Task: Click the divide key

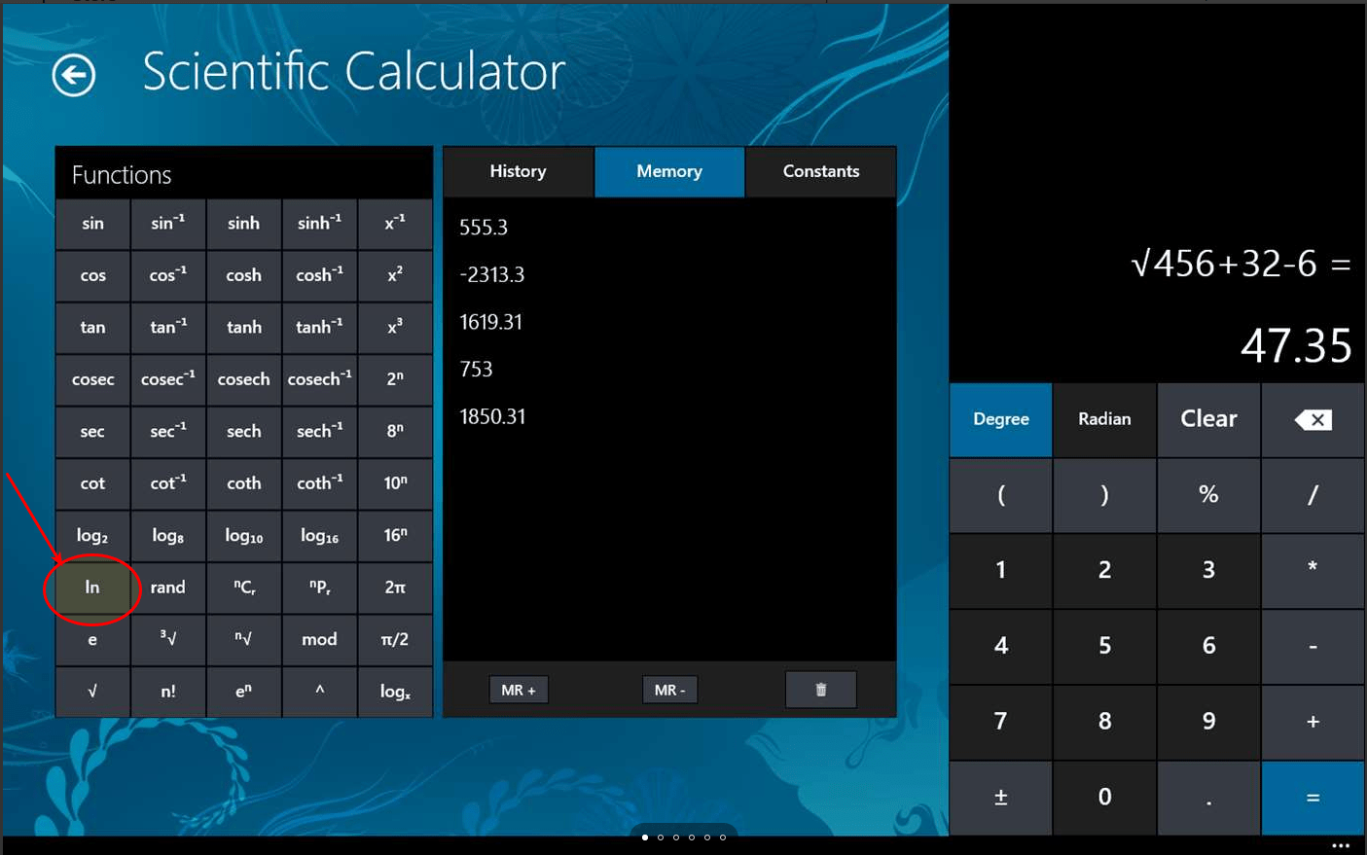Action: [1313, 494]
